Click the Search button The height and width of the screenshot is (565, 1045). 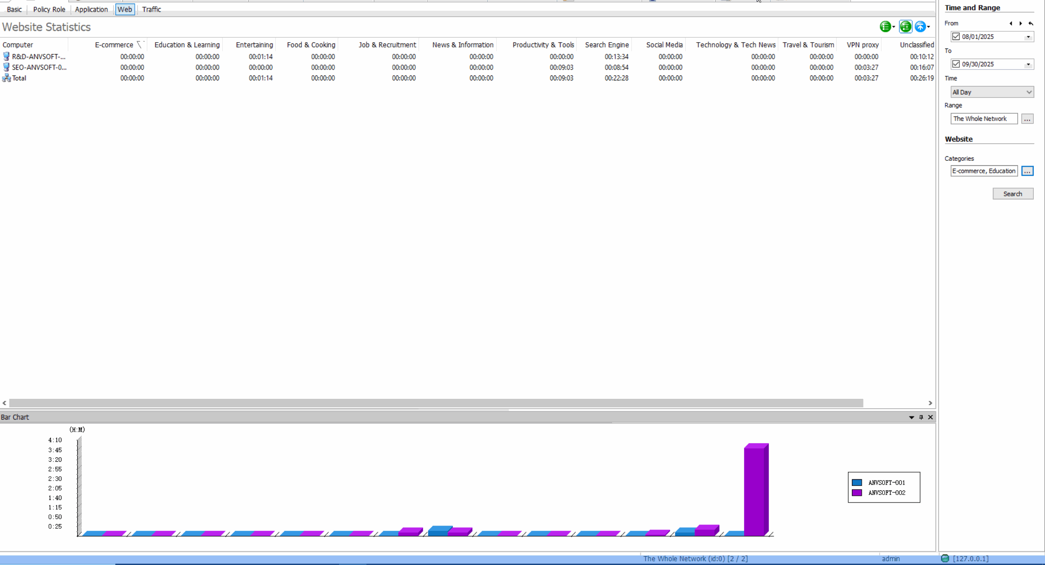click(x=1013, y=193)
